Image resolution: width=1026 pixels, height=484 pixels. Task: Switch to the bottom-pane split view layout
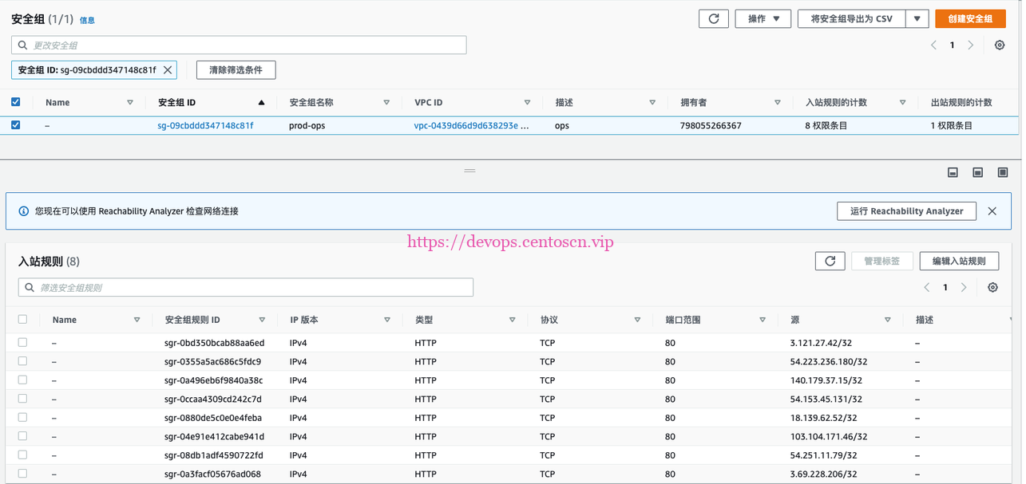(952, 172)
